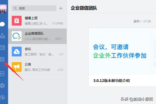
Task: Click the plus button beside search
Action: (x=61, y=8)
